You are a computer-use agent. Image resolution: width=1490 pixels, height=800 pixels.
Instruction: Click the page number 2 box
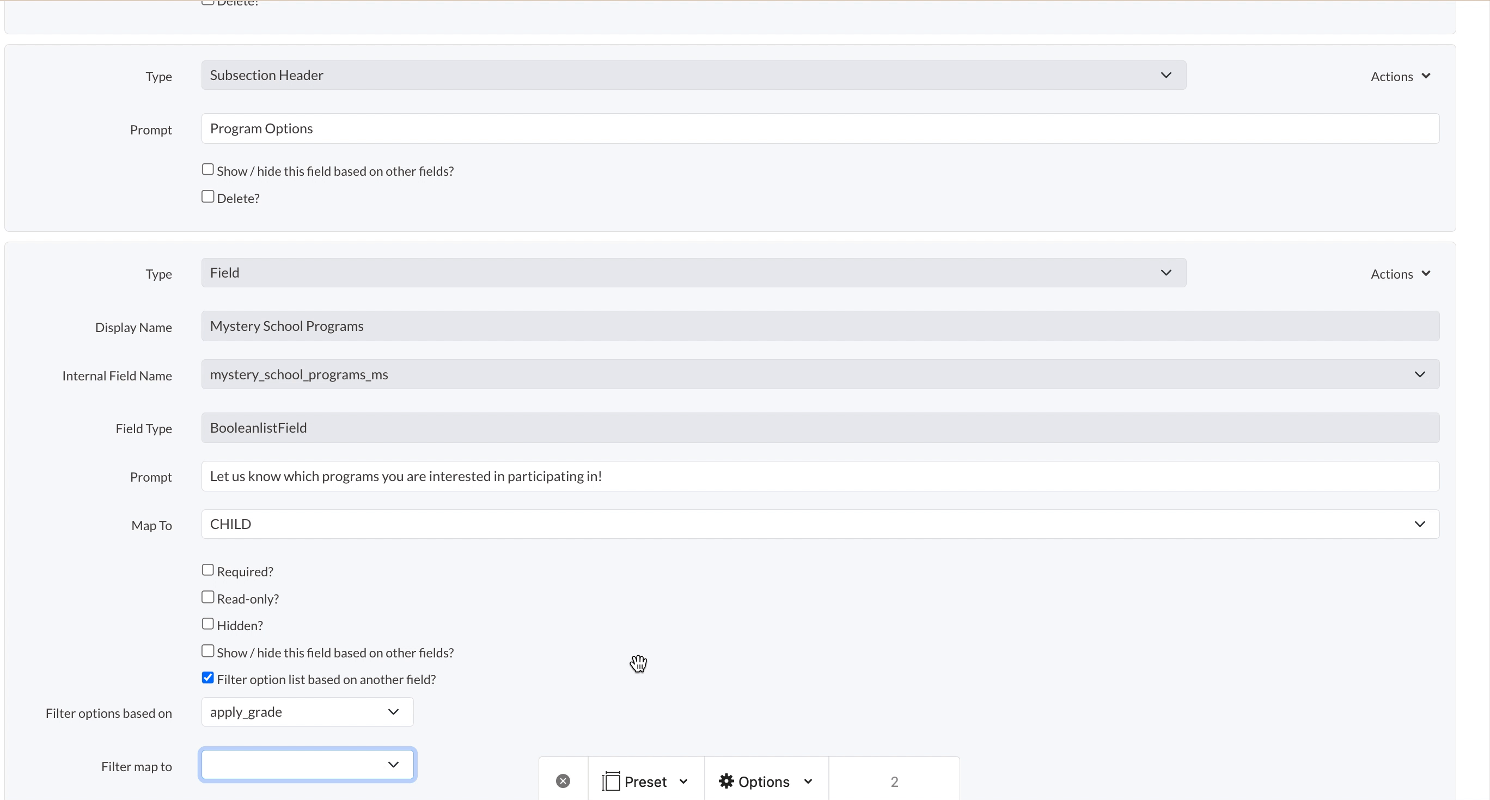(894, 781)
